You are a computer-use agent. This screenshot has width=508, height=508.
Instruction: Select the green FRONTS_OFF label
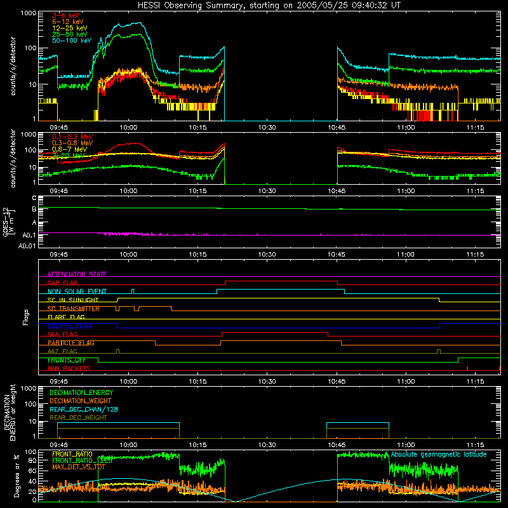pos(67,360)
